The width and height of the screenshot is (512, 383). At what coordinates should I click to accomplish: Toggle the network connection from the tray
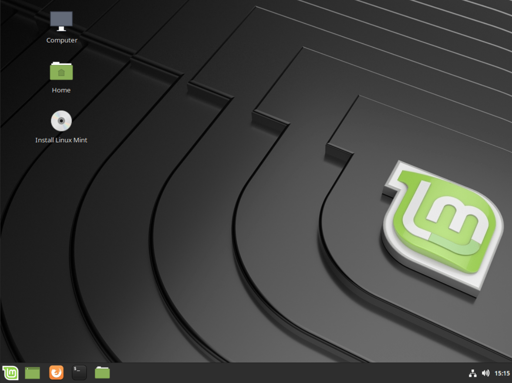click(x=473, y=373)
